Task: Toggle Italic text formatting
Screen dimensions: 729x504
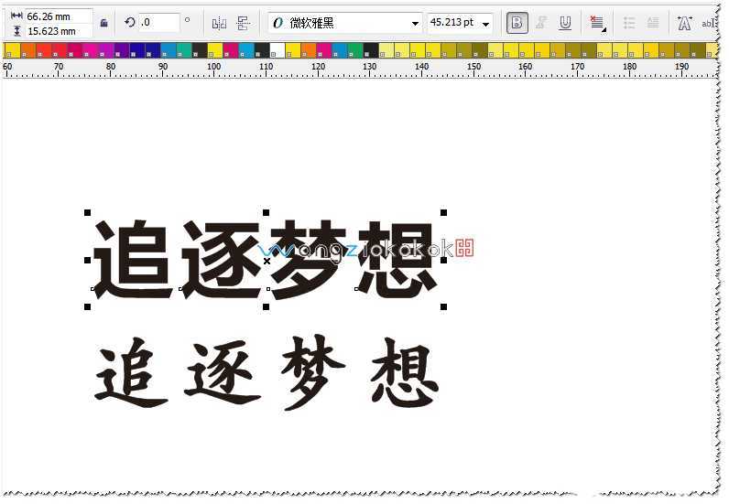Action: pos(541,23)
